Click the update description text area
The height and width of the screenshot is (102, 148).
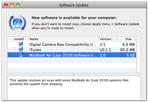coord(74,88)
